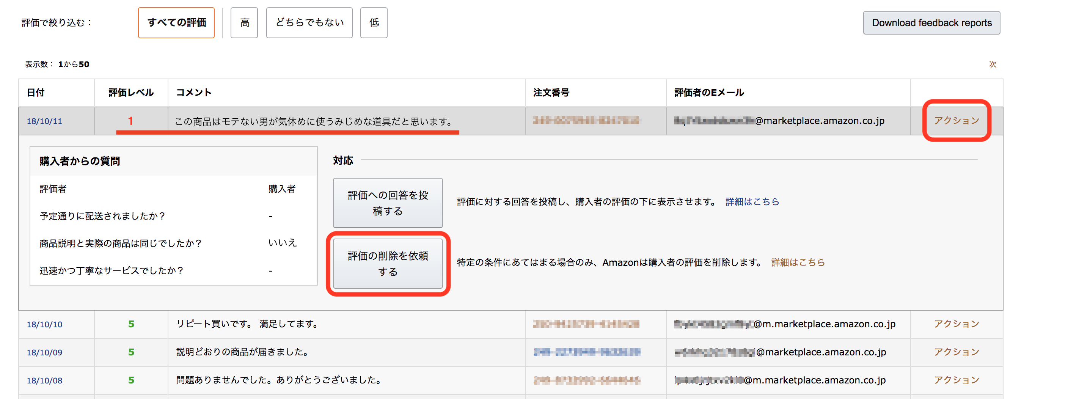Go to next page via 次 link
This screenshot has height=399, width=1068.
(993, 64)
